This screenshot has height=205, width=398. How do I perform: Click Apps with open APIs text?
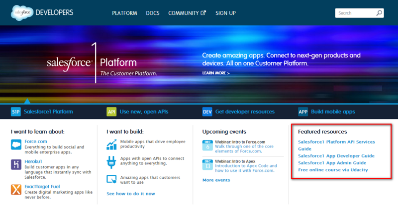click(x=152, y=161)
